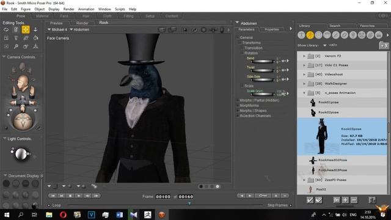Click the add library folder icon

[x=384, y=46]
